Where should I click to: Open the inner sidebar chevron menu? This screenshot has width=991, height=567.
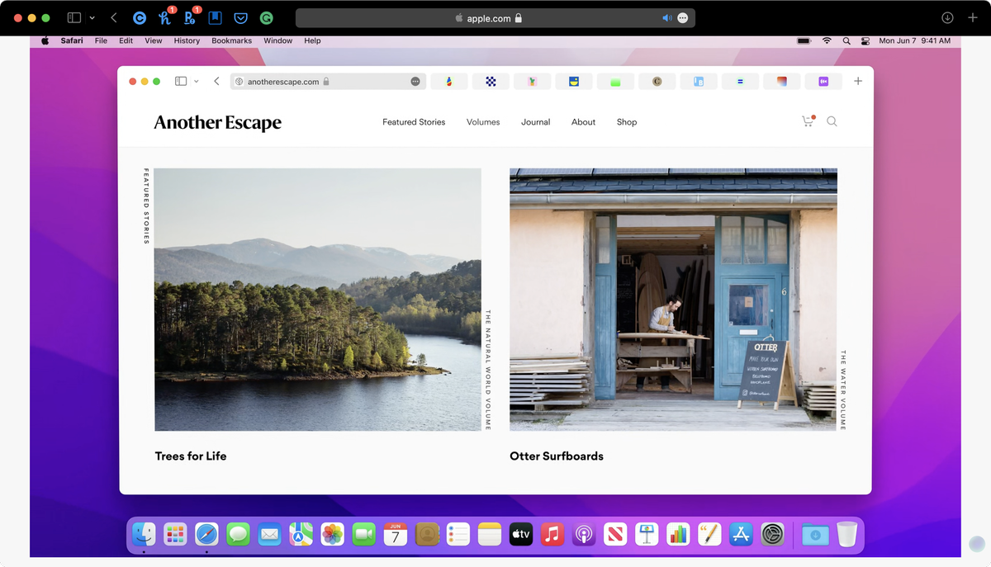coord(196,81)
